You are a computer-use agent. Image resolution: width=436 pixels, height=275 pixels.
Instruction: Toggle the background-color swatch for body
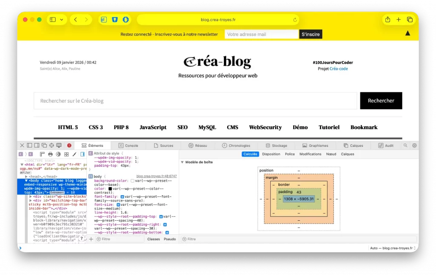[x=133, y=181]
